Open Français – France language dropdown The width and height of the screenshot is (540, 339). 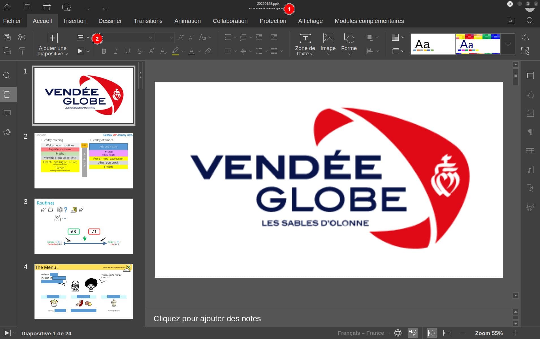pos(364,333)
